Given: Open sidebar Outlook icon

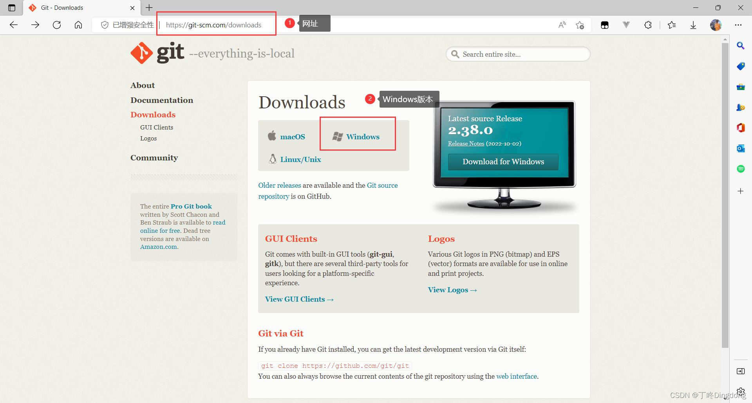Looking at the screenshot, I should tap(741, 148).
